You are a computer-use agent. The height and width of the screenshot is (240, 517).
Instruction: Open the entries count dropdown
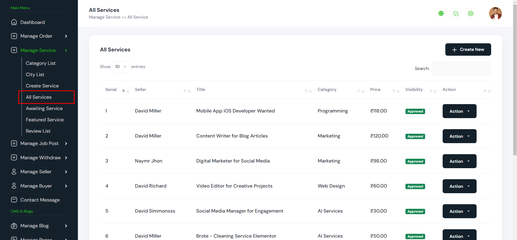[121, 67]
